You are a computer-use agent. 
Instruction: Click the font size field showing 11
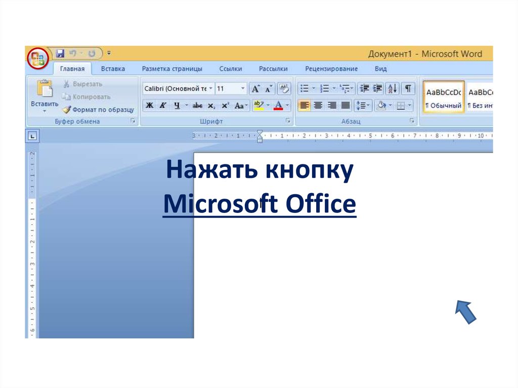[228, 89]
